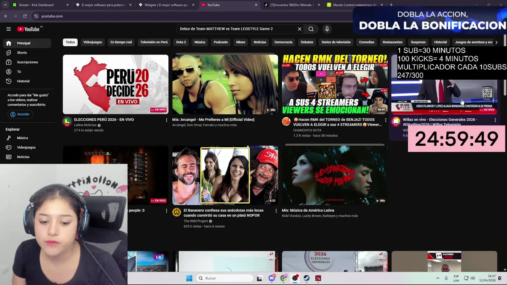This screenshot has width=507, height=285.
Task: Reload the page in Chrome
Action: point(25,16)
